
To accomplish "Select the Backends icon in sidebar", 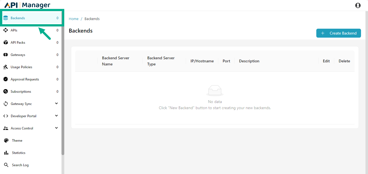I will click(6, 18).
